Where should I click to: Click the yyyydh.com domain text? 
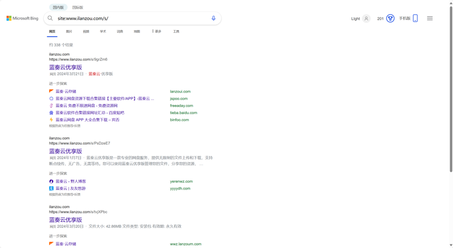(180, 188)
